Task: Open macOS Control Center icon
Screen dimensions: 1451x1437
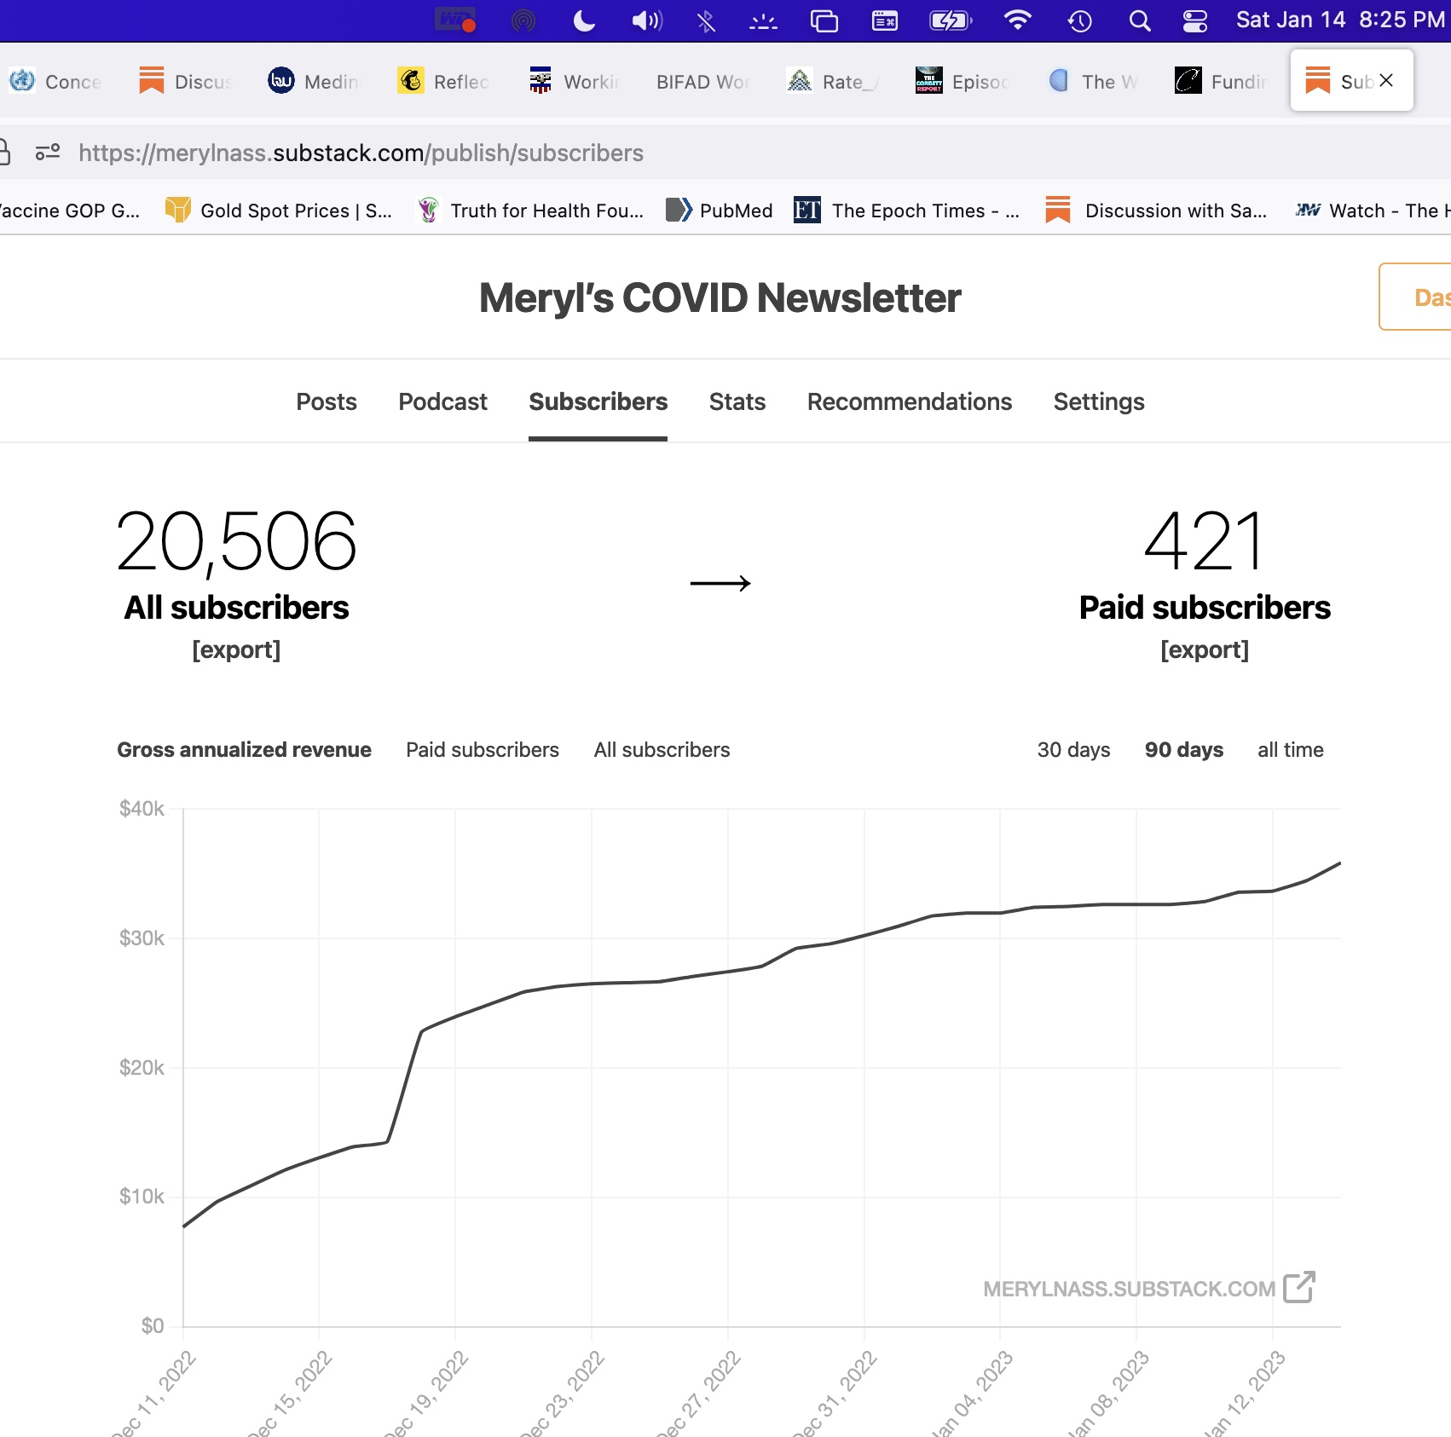Action: [1194, 20]
